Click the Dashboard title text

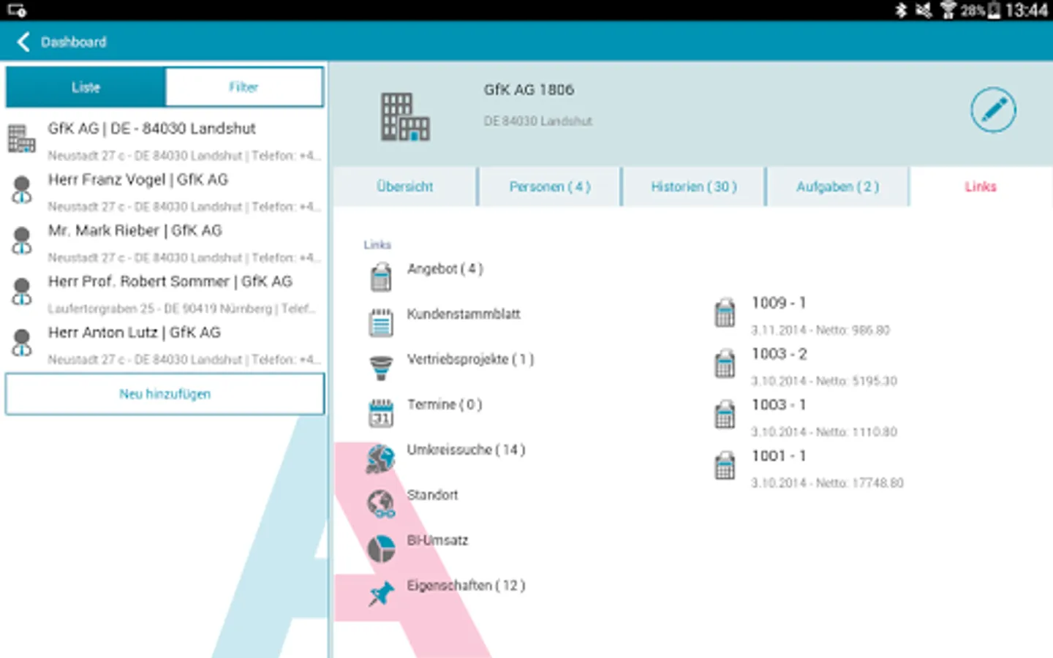pyautogui.click(x=73, y=42)
